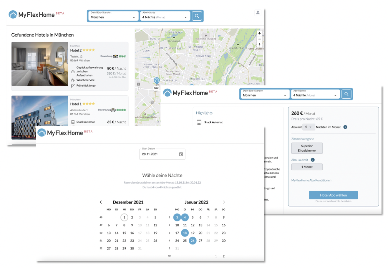Open the Hotel 1 building photo
The width and height of the screenshot is (388, 268).
click(40, 117)
